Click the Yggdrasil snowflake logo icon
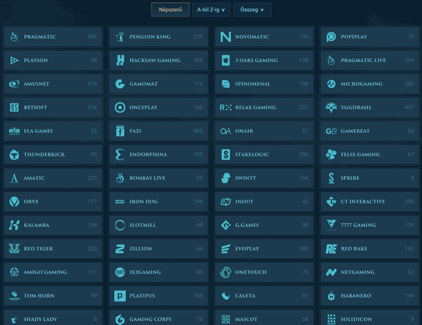The image size is (422, 325). (331, 107)
